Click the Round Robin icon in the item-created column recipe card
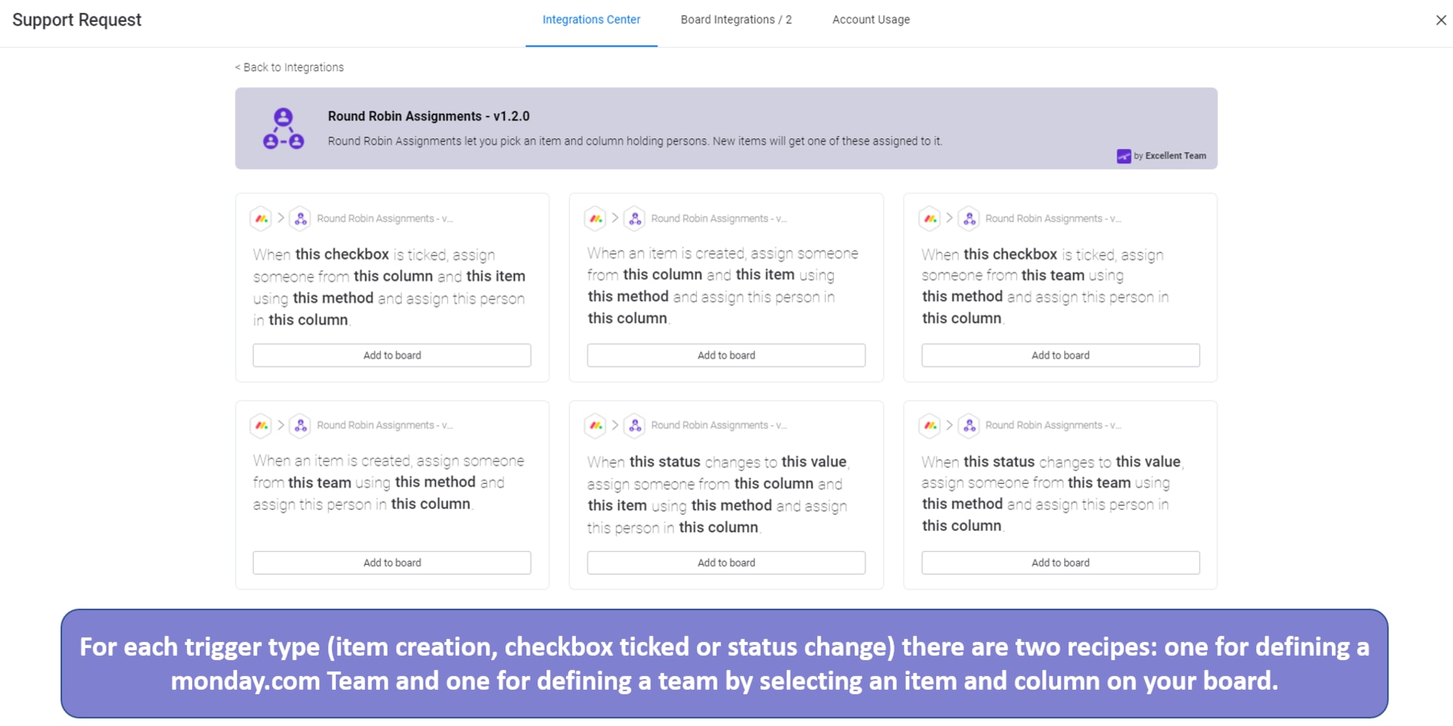 [635, 219]
